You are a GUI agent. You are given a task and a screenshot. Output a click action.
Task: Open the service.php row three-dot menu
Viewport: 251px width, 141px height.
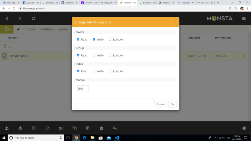tap(243, 56)
